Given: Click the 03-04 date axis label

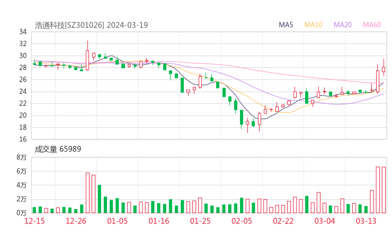Looking at the screenshot, I should tap(325, 221).
